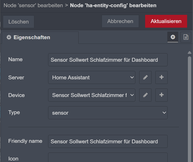Click the vertical scrollbar thumb
The width and height of the screenshot is (193, 162).
point(189,107)
